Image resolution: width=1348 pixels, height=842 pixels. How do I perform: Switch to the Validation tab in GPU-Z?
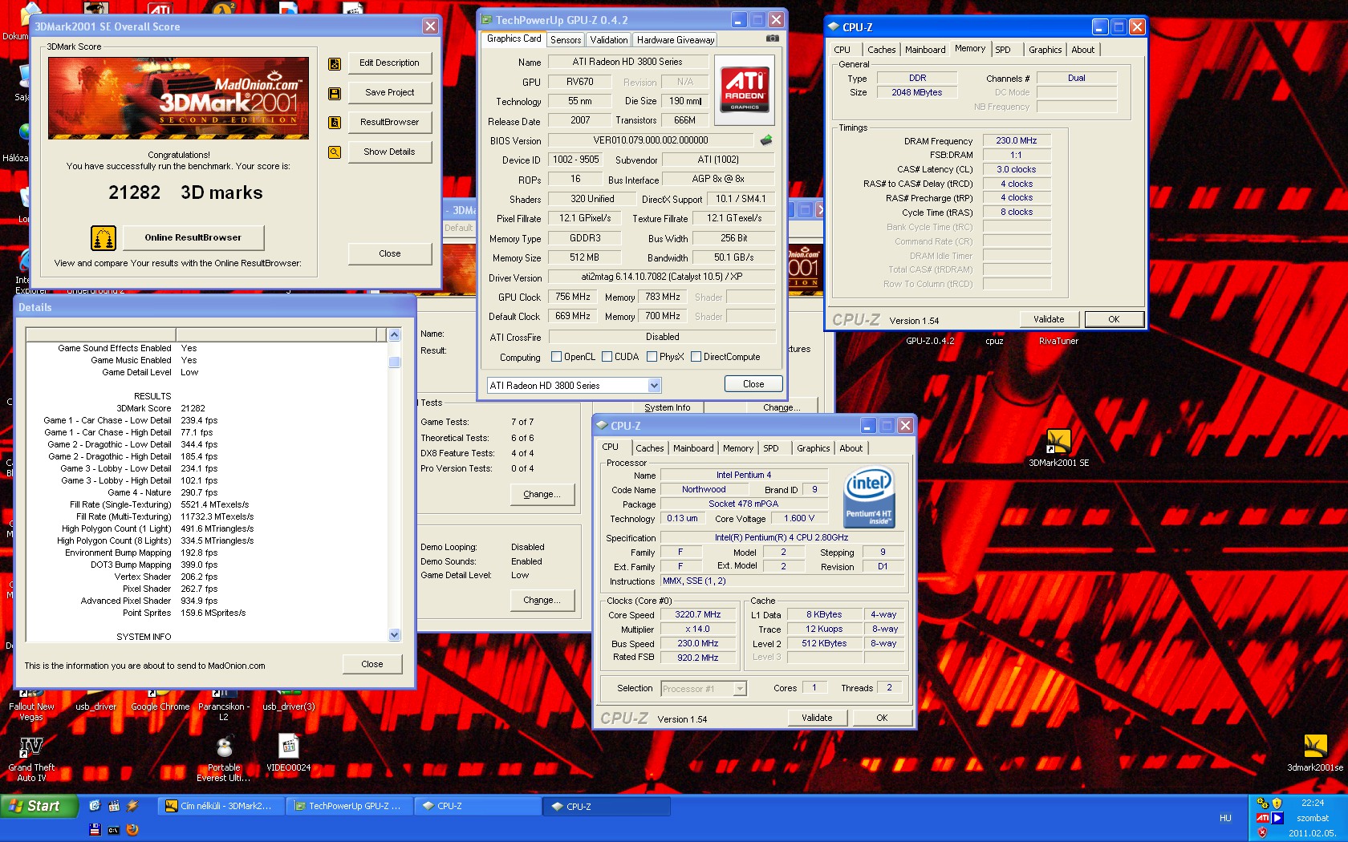(609, 40)
